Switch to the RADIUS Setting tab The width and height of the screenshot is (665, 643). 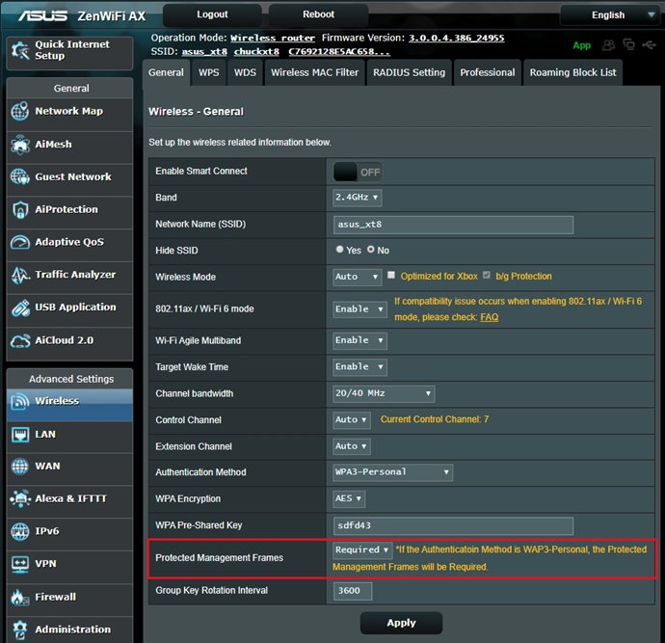tap(410, 72)
